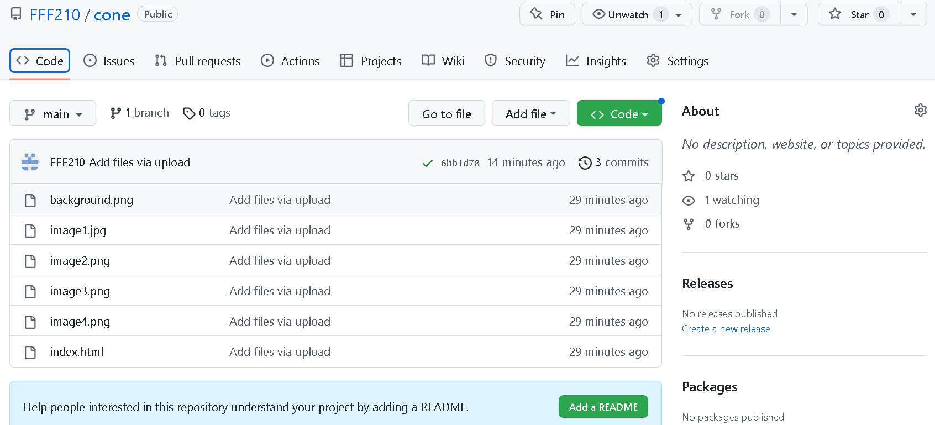The image size is (935, 425).
Task: Open commit message in image4.png row
Action: (280, 322)
